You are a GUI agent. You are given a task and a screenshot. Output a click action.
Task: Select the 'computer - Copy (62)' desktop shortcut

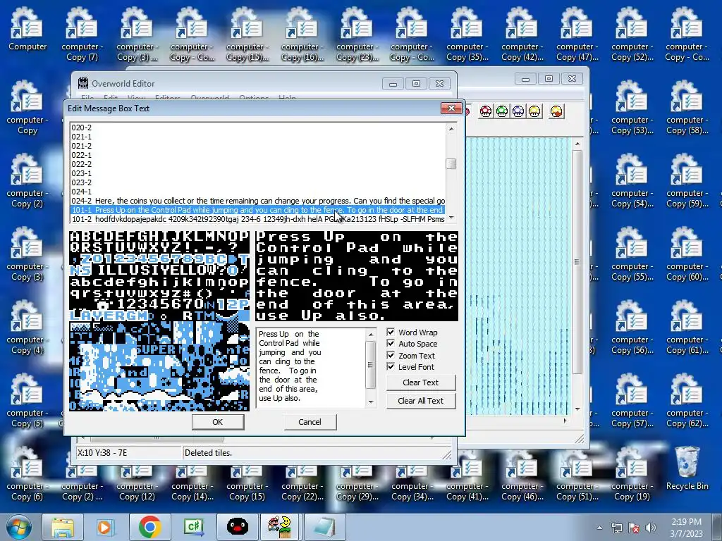pos(687,401)
